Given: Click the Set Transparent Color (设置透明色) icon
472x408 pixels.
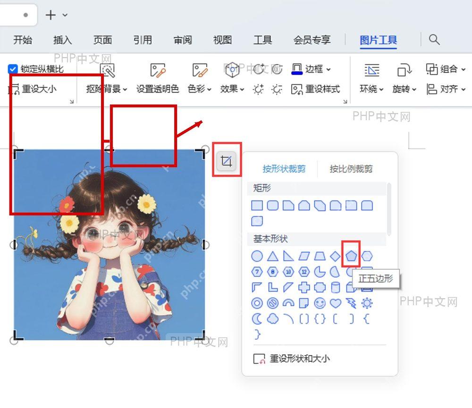Looking at the screenshot, I should click(158, 70).
